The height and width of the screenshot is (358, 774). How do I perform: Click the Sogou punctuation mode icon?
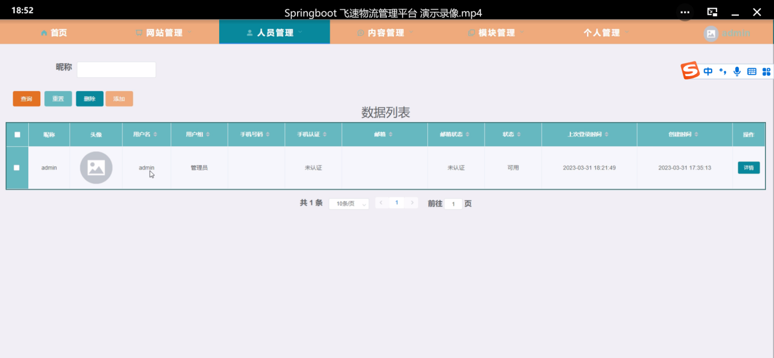(x=723, y=71)
